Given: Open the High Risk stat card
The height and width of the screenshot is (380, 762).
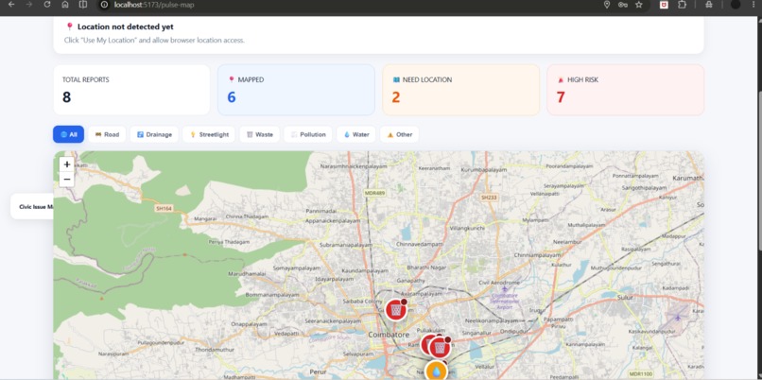Looking at the screenshot, I should (626, 90).
